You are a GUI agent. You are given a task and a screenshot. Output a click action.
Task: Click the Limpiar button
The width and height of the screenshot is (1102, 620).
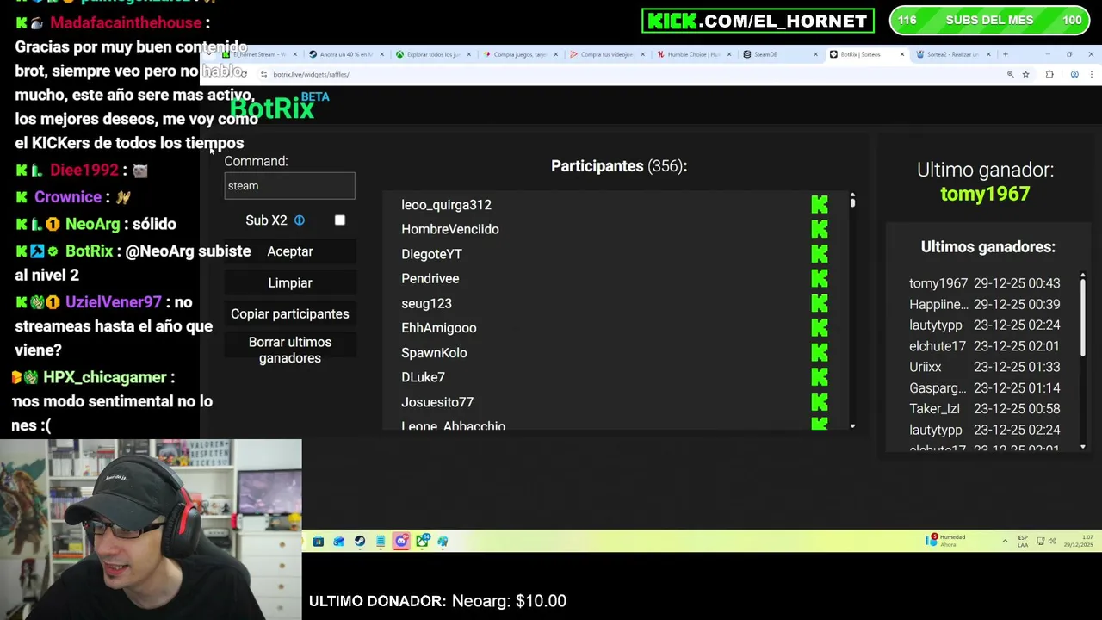(x=290, y=282)
